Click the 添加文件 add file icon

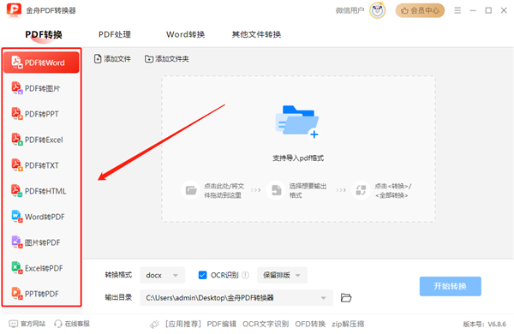(98, 59)
